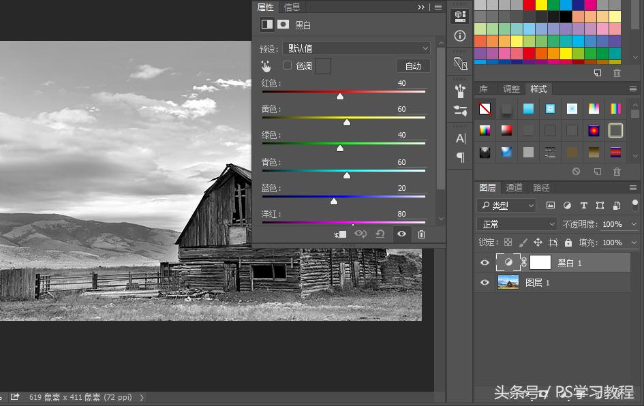644x406 pixels.
Task: Enable the 色调 tint checkbox
Action: coord(287,65)
